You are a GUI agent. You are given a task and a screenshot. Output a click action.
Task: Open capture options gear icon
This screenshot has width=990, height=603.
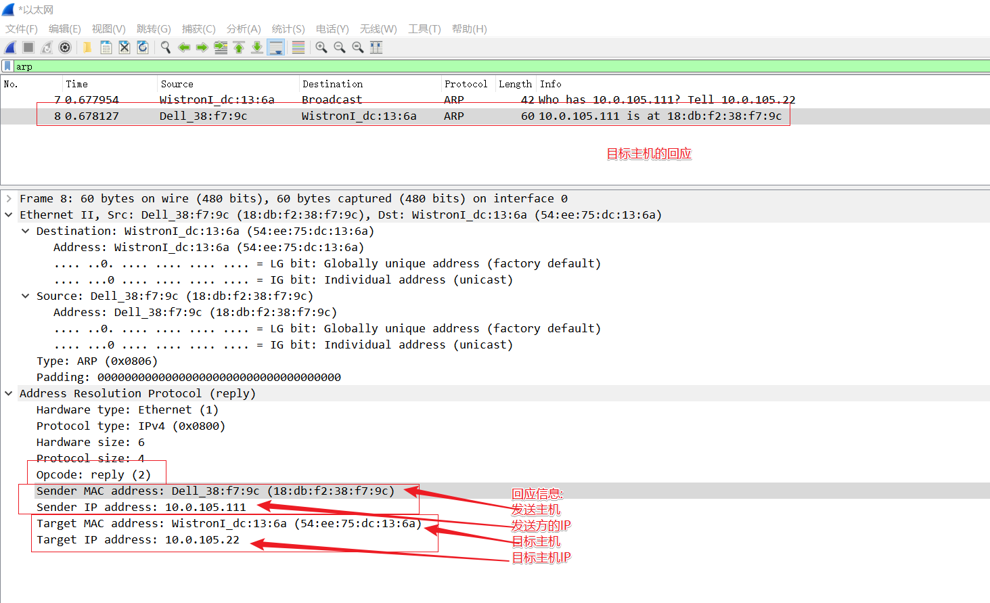65,47
